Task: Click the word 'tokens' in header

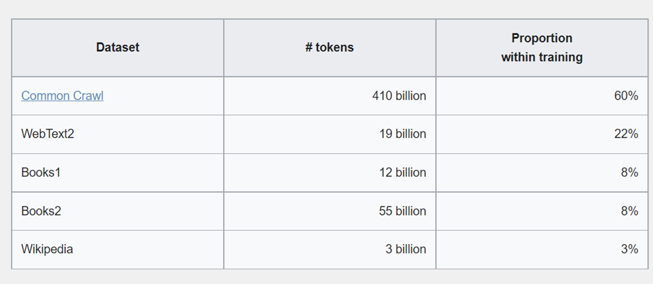Action: coord(334,47)
